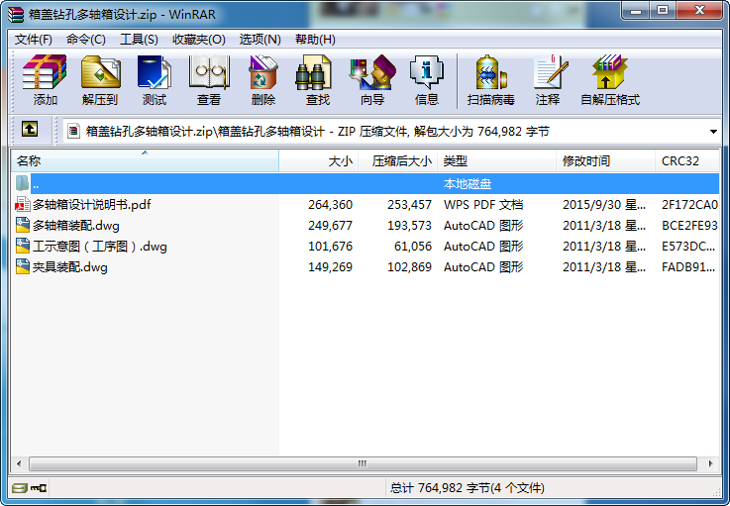The width and height of the screenshot is (730, 506).
Task: Click the DWG icon of 多轴箱装配.dwg
Action: point(23,226)
